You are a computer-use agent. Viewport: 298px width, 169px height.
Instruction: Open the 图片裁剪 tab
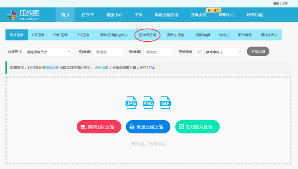(x=245, y=35)
